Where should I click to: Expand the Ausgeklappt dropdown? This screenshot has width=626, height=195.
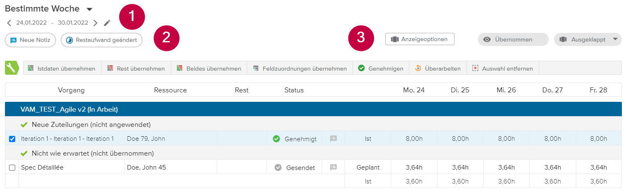point(615,39)
